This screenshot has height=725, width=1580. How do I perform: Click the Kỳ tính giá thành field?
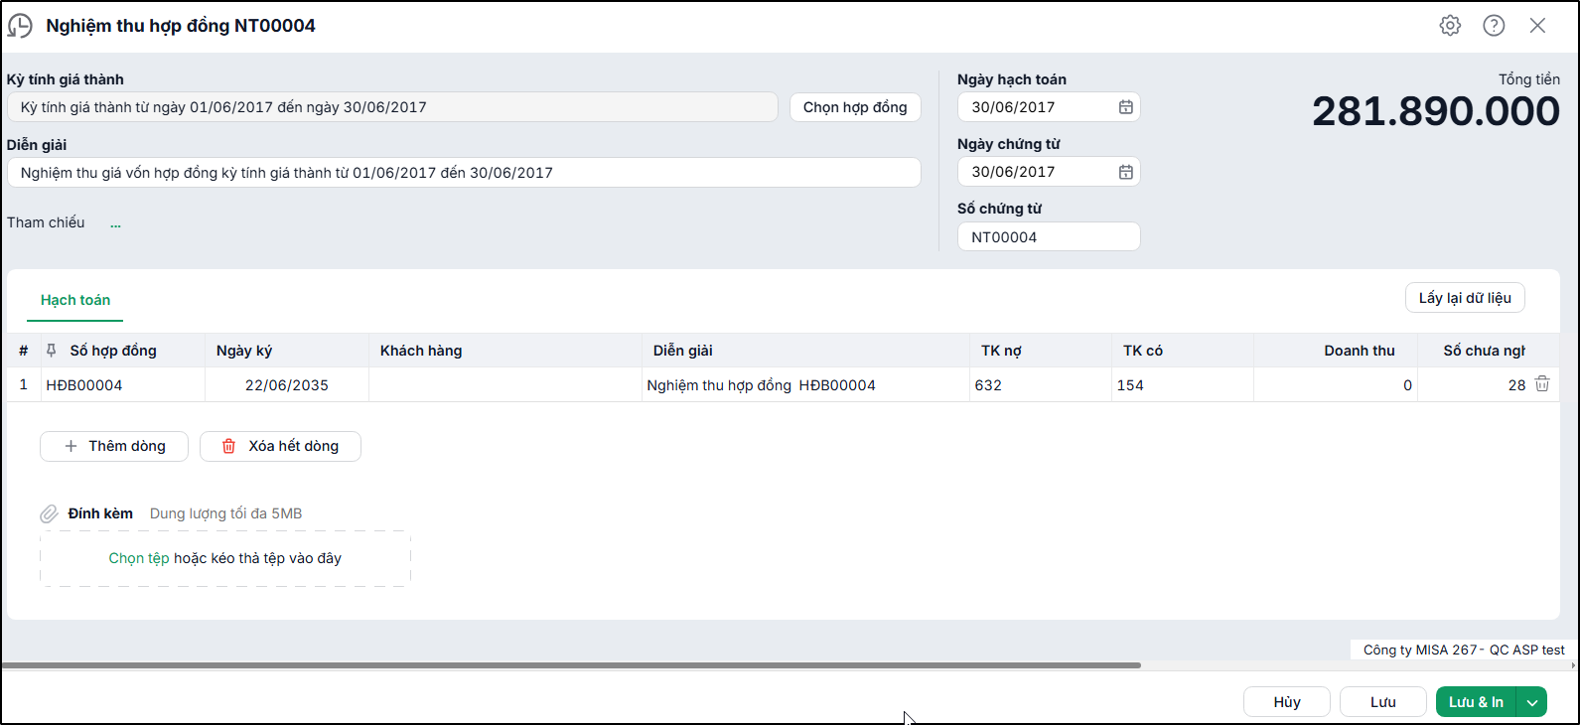point(392,107)
